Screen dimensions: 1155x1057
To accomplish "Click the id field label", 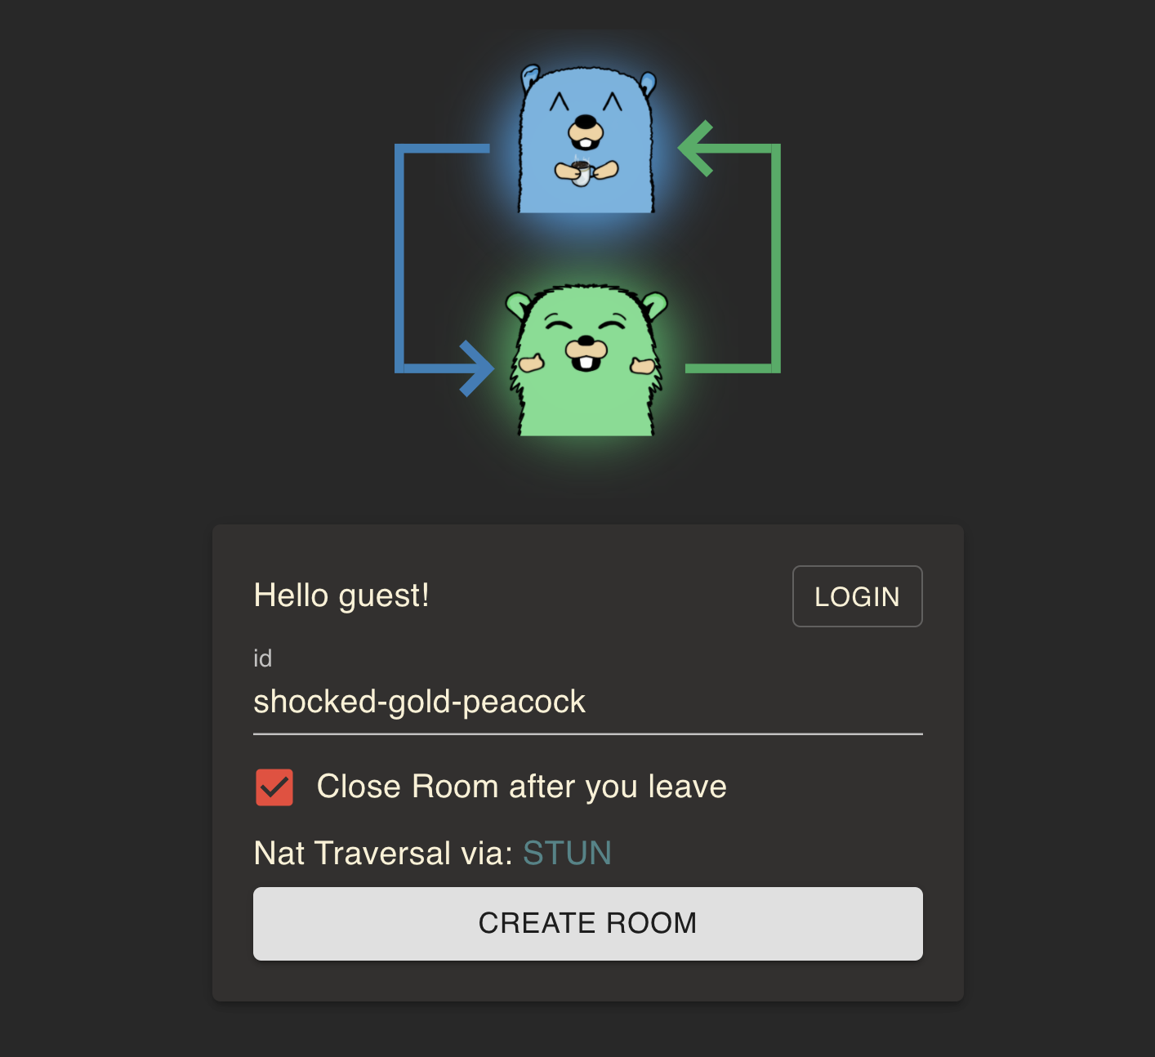I will point(262,658).
